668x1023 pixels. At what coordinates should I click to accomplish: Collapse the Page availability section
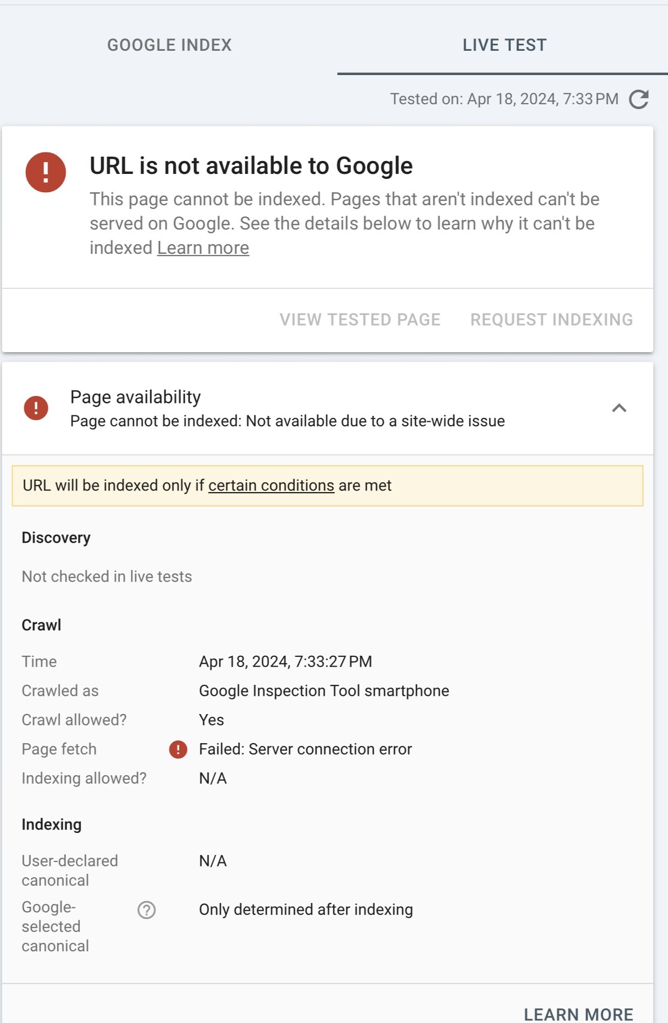pyautogui.click(x=619, y=408)
